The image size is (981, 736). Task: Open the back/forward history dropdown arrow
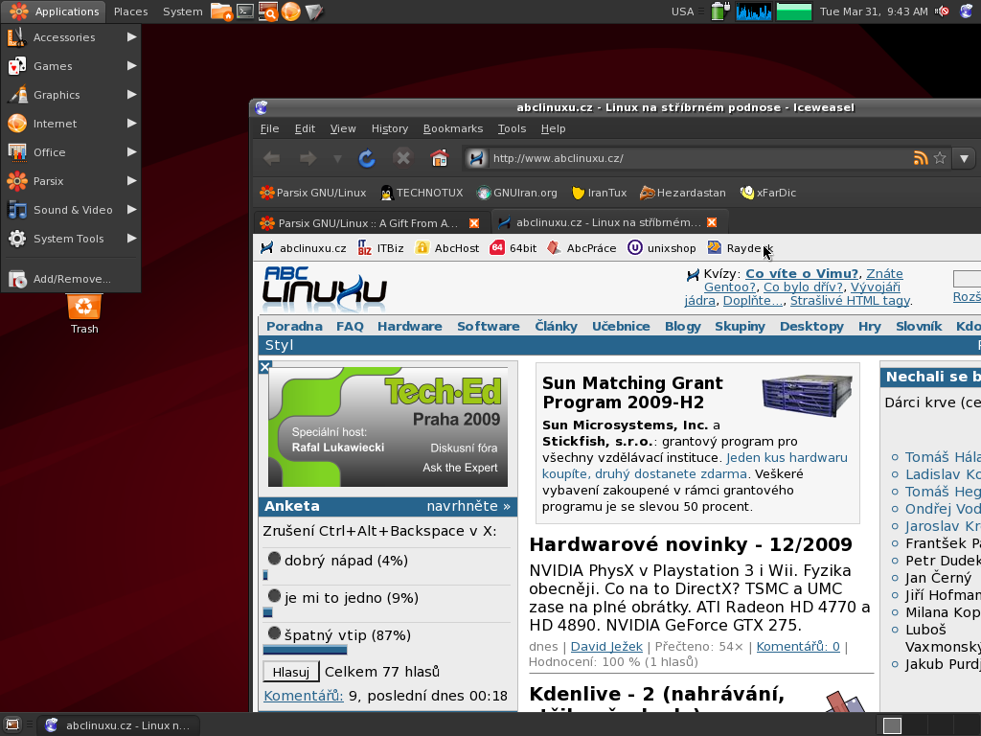[337, 158]
